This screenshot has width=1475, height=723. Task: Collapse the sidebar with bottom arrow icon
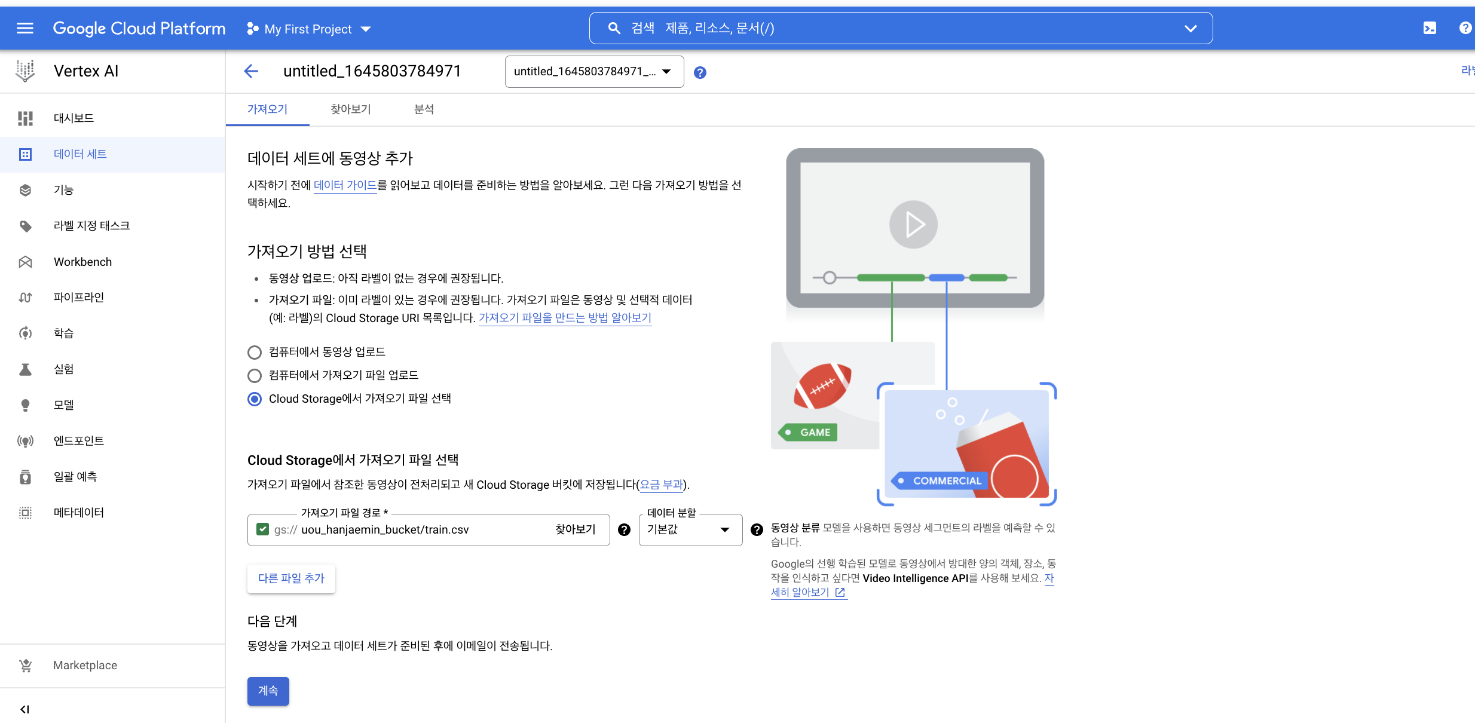25,709
